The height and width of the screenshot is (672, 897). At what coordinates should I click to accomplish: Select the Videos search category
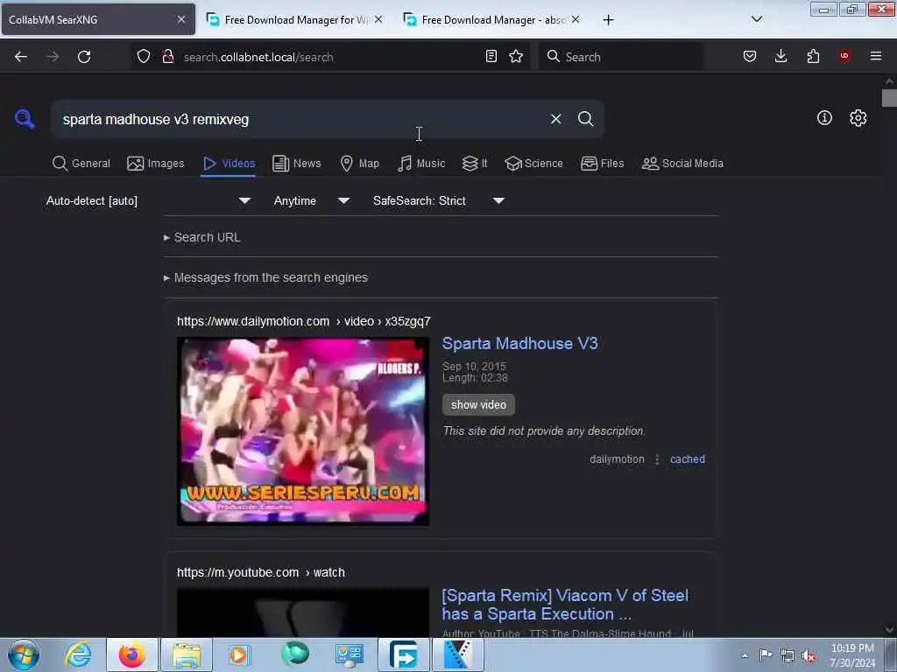229,164
